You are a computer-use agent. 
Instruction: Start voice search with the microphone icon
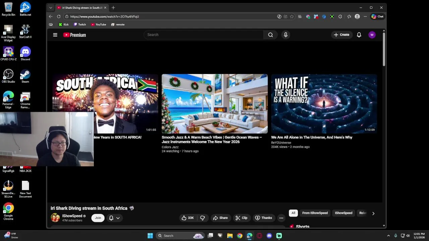(x=286, y=35)
